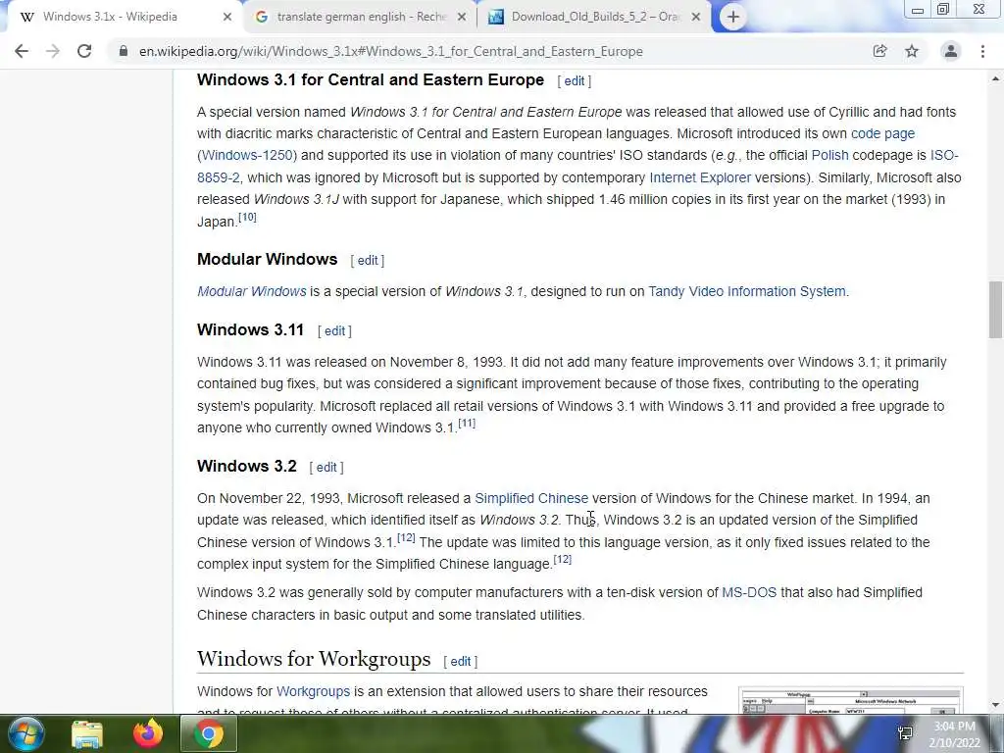Close the Windows 3.1x Wikipedia tab
Image resolution: width=1004 pixels, height=753 pixels.
click(x=227, y=17)
